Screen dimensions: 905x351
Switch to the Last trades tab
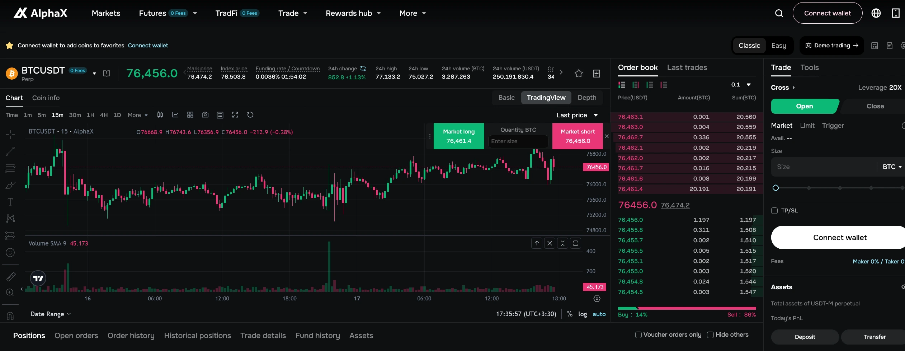tap(687, 67)
